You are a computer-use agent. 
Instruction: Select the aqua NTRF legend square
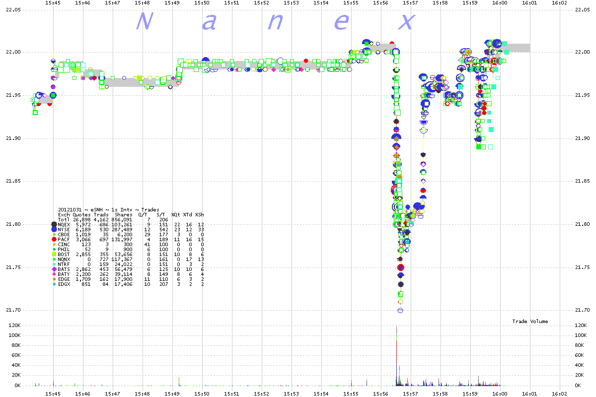click(x=54, y=264)
